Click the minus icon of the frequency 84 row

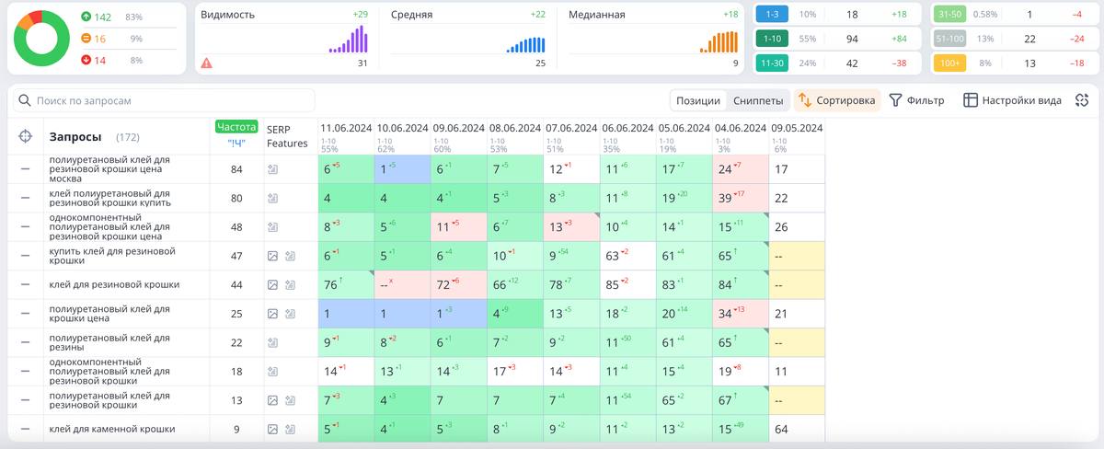click(x=26, y=169)
